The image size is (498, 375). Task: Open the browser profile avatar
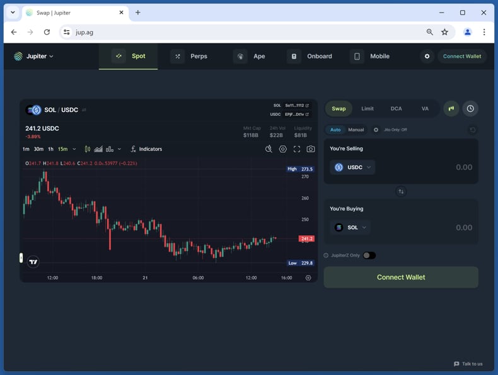point(468,32)
